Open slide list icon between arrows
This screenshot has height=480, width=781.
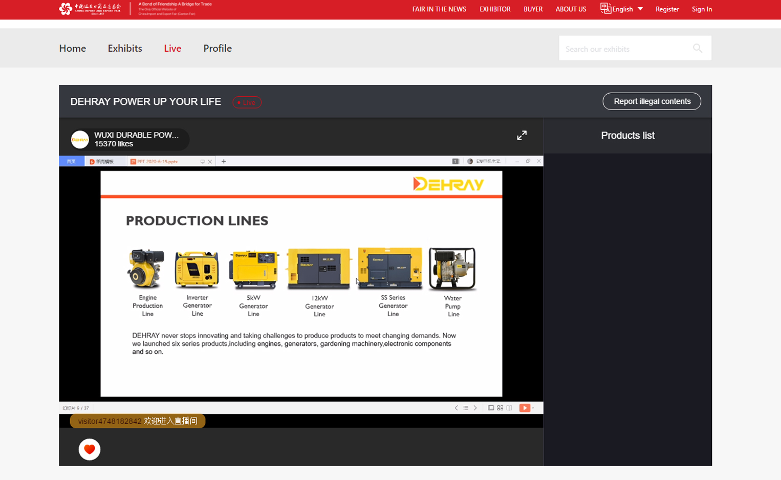466,408
